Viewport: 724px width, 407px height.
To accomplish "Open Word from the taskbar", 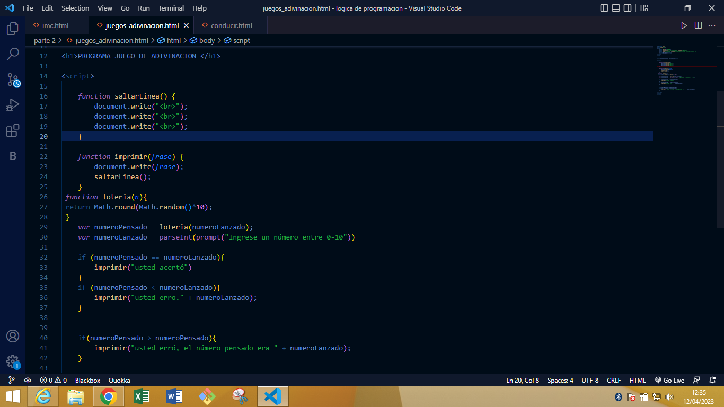I will tap(174, 396).
